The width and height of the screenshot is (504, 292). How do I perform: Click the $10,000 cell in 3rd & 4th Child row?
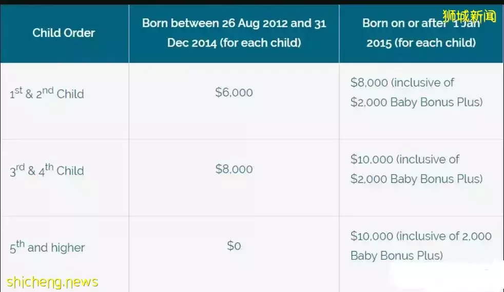click(x=416, y=169)
